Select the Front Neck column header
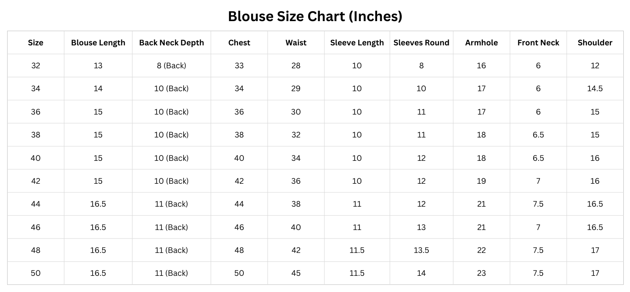The height and width of the screenshot is (292, 630). pos(538,43)
